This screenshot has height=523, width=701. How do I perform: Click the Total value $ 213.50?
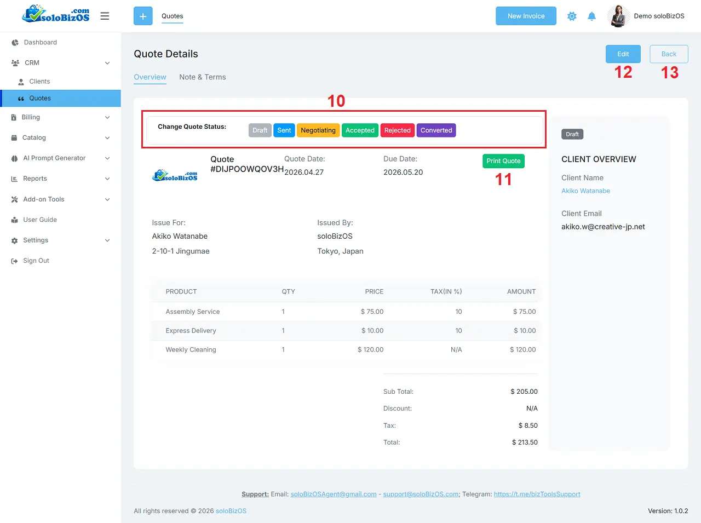click(525, 442)
